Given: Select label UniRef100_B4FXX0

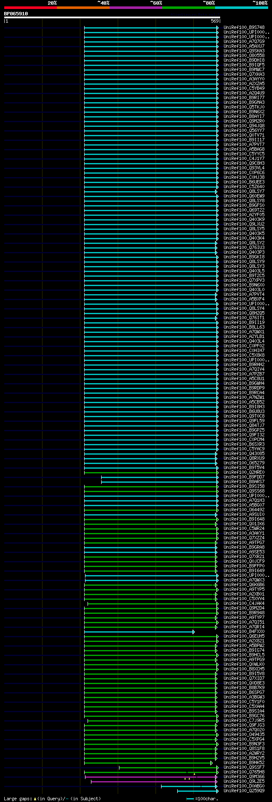Looking at the screenshot, I should click(x=244, y=632).
